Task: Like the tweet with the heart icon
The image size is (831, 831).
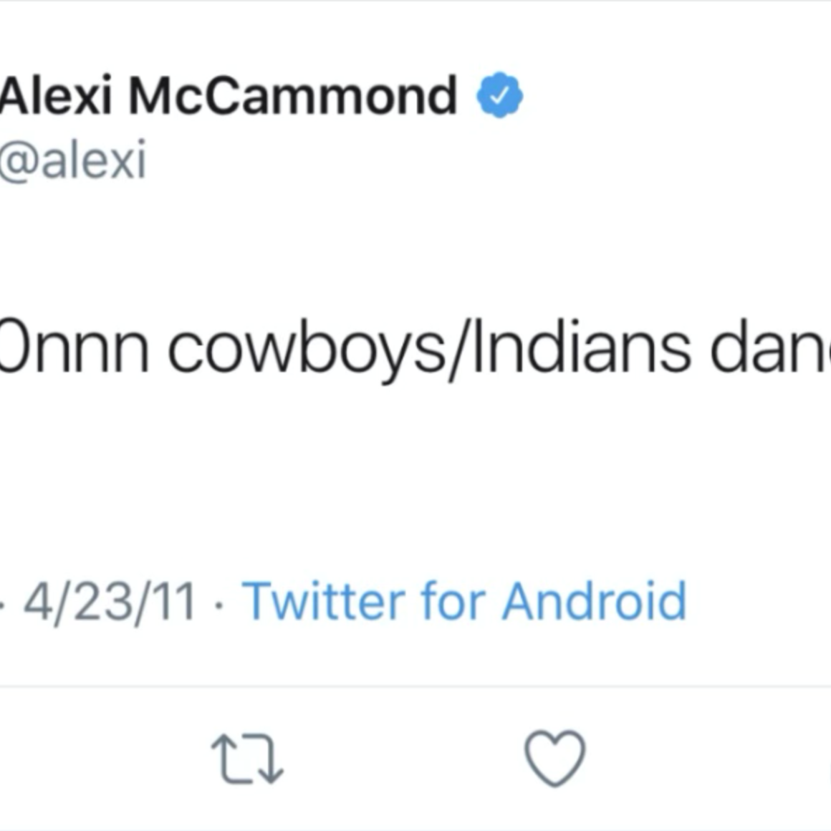Action: (x=555, y=757)
